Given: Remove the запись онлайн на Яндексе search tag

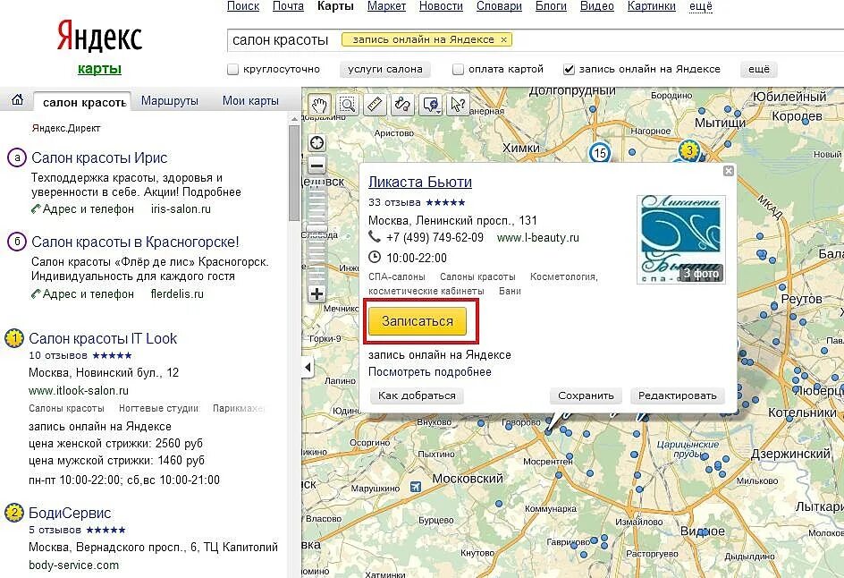Looking at the screenshot, I should pyautogui.click(x=504, y=40).
